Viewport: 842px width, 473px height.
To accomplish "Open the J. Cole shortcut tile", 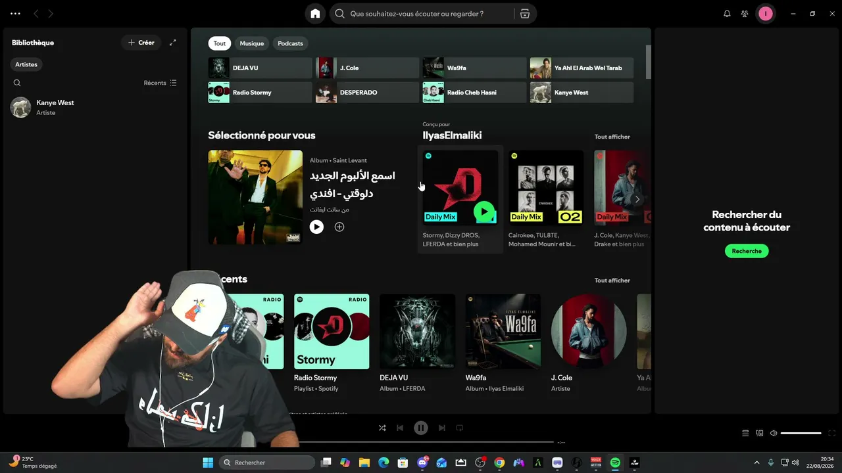I will click(368, 68).
